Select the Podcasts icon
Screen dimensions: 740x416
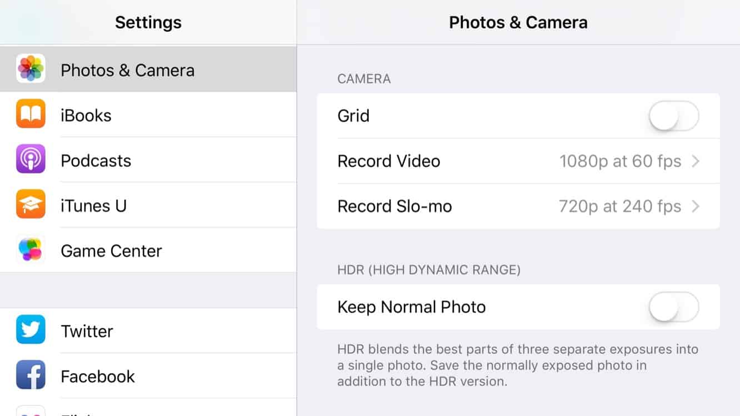[x=31, y=159]
